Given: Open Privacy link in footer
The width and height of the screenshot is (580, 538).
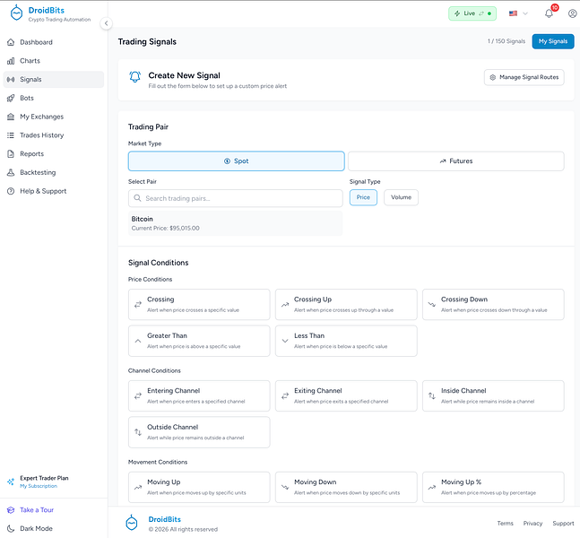Looking at the screenshot, I should click(x=532, y=524).
